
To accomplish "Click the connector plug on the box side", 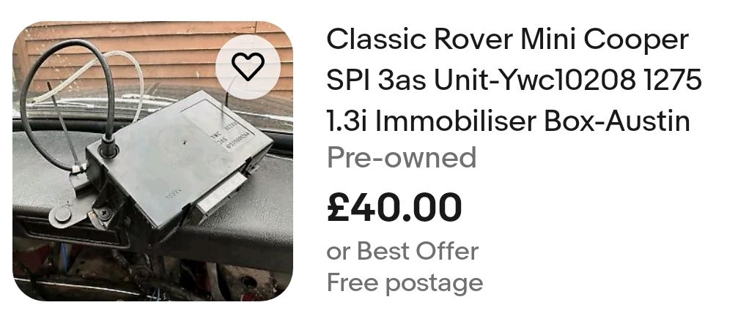I will click(x=221, y=195).
